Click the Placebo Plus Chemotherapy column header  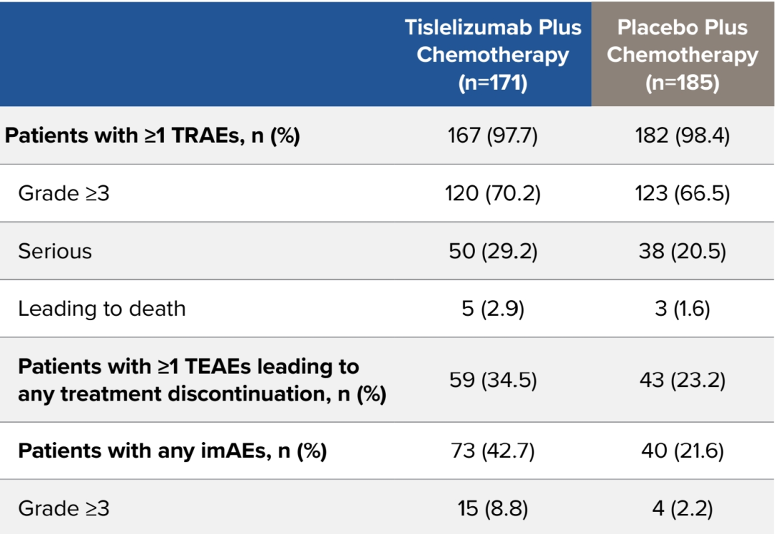pos(683,55)
